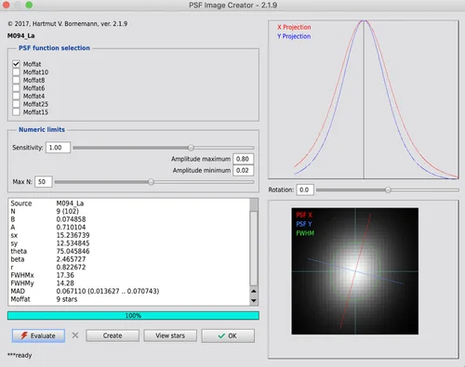
Task: Open the View stars button
Action: click(x=170, y=335)
